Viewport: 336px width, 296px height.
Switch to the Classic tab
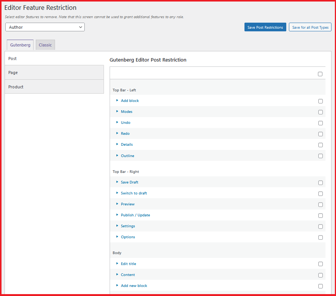tap(45, 45)
